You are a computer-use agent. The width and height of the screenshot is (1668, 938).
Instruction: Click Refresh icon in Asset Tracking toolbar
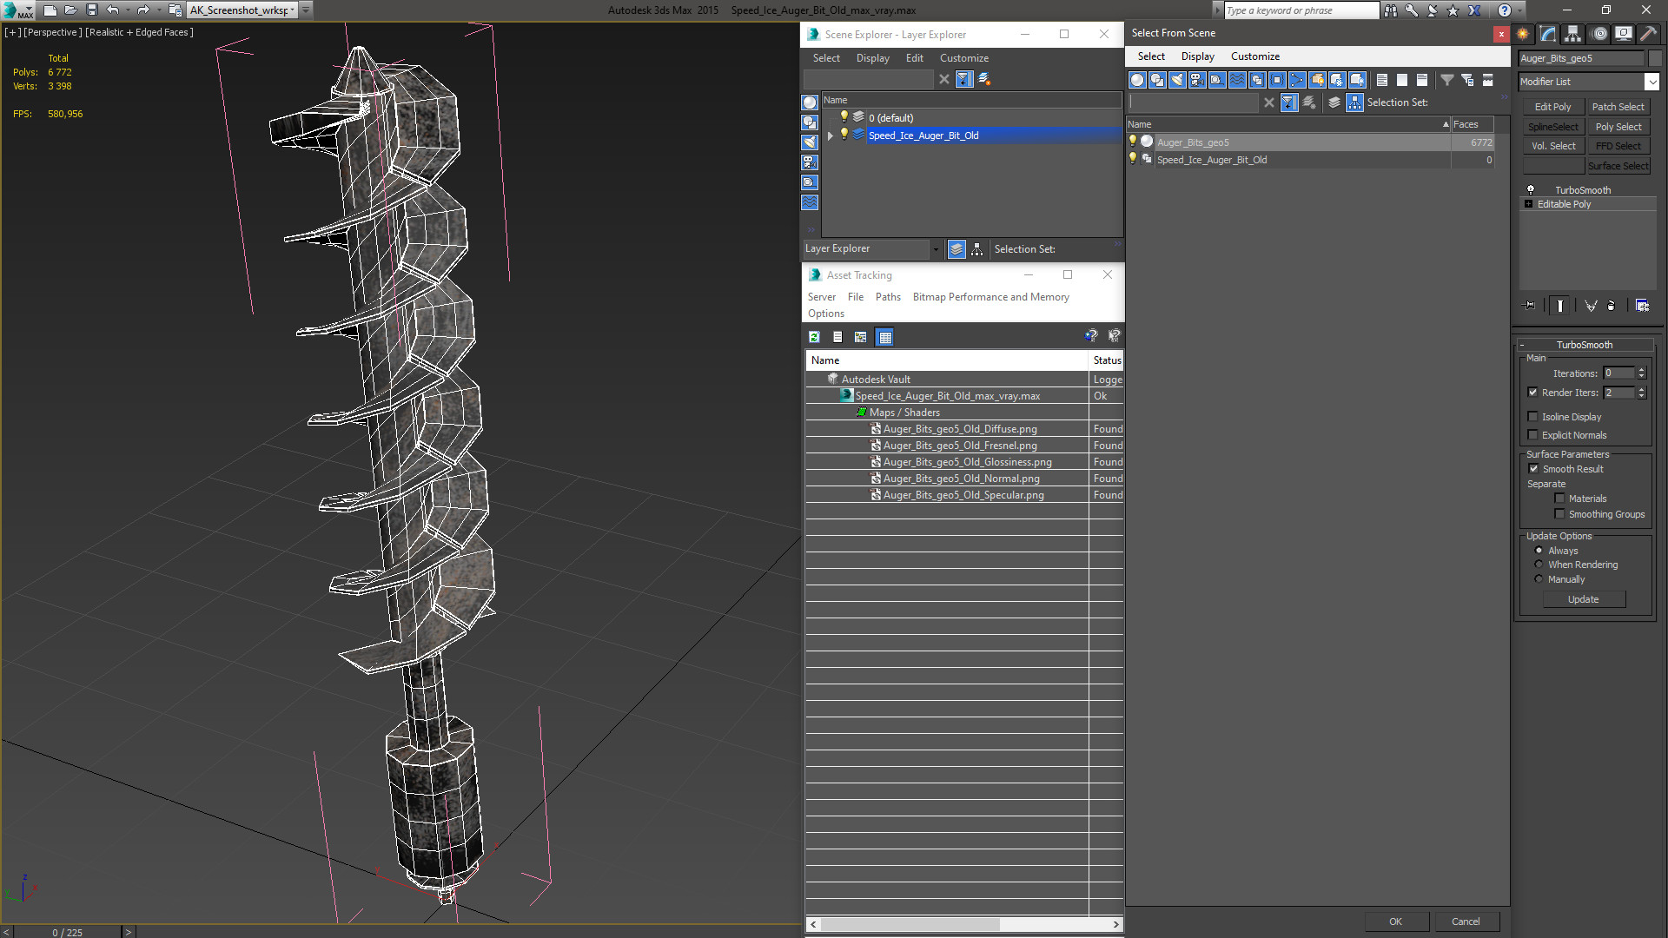coord(814,337)
